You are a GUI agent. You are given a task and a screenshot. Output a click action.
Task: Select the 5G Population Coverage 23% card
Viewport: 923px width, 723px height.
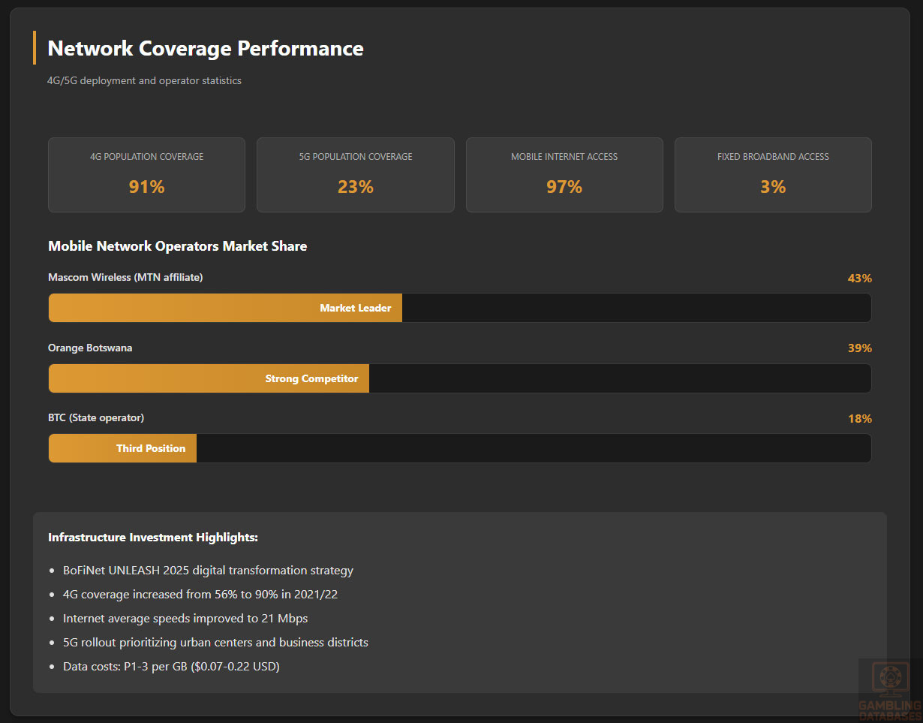click(355, 175)
